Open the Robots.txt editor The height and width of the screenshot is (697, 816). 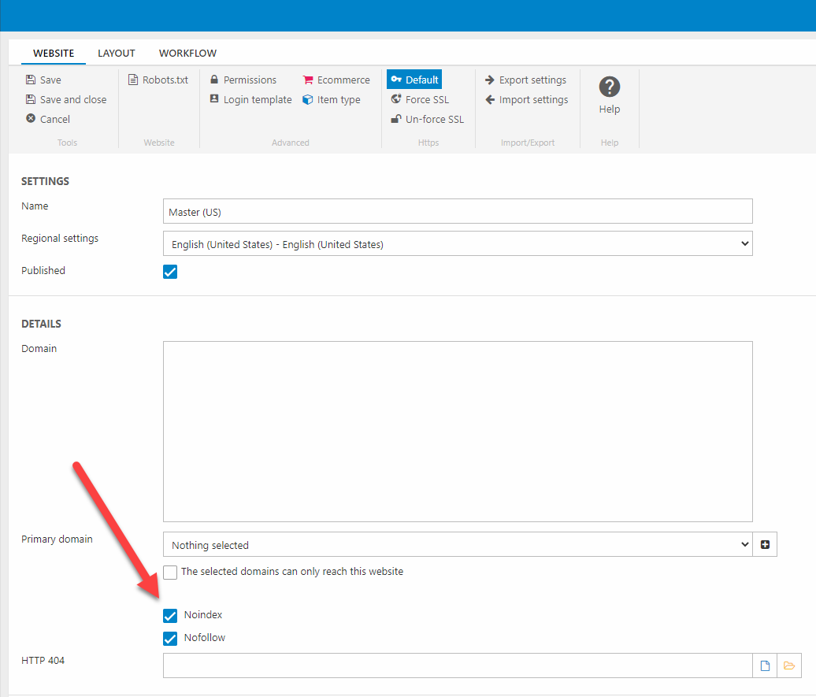tap(158, 80)
